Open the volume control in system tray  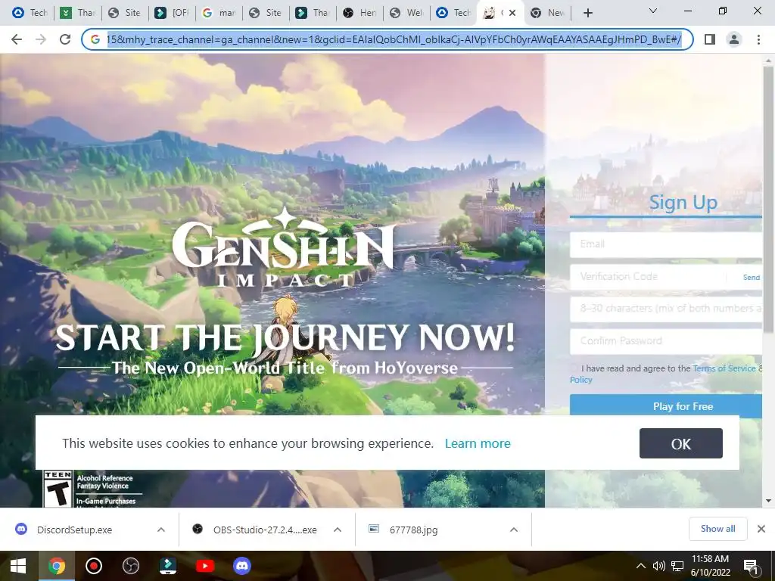(x=659, y=566)
